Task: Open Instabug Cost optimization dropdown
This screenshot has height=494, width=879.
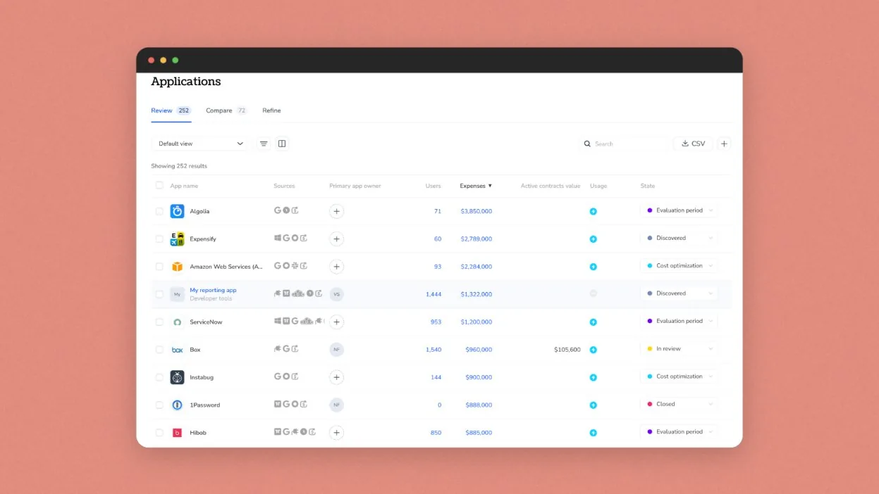Action: 680,376
